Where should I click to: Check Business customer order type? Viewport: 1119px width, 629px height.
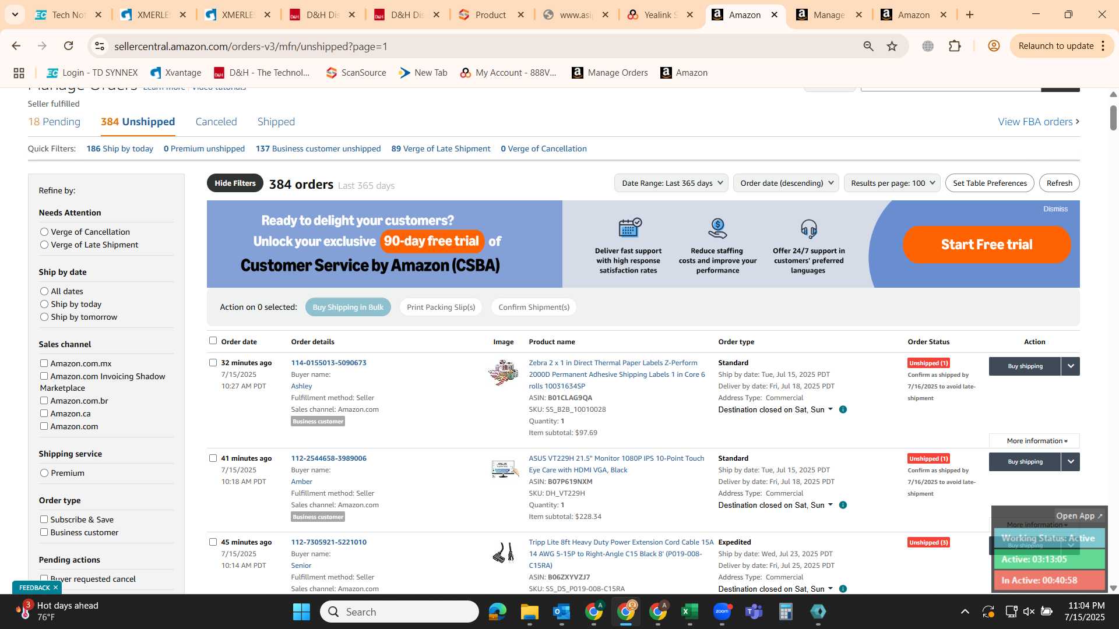[x=44, y=532]
